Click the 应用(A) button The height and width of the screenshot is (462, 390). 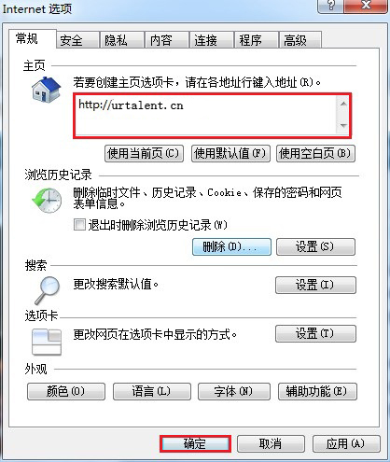click(x=346, y=443)
